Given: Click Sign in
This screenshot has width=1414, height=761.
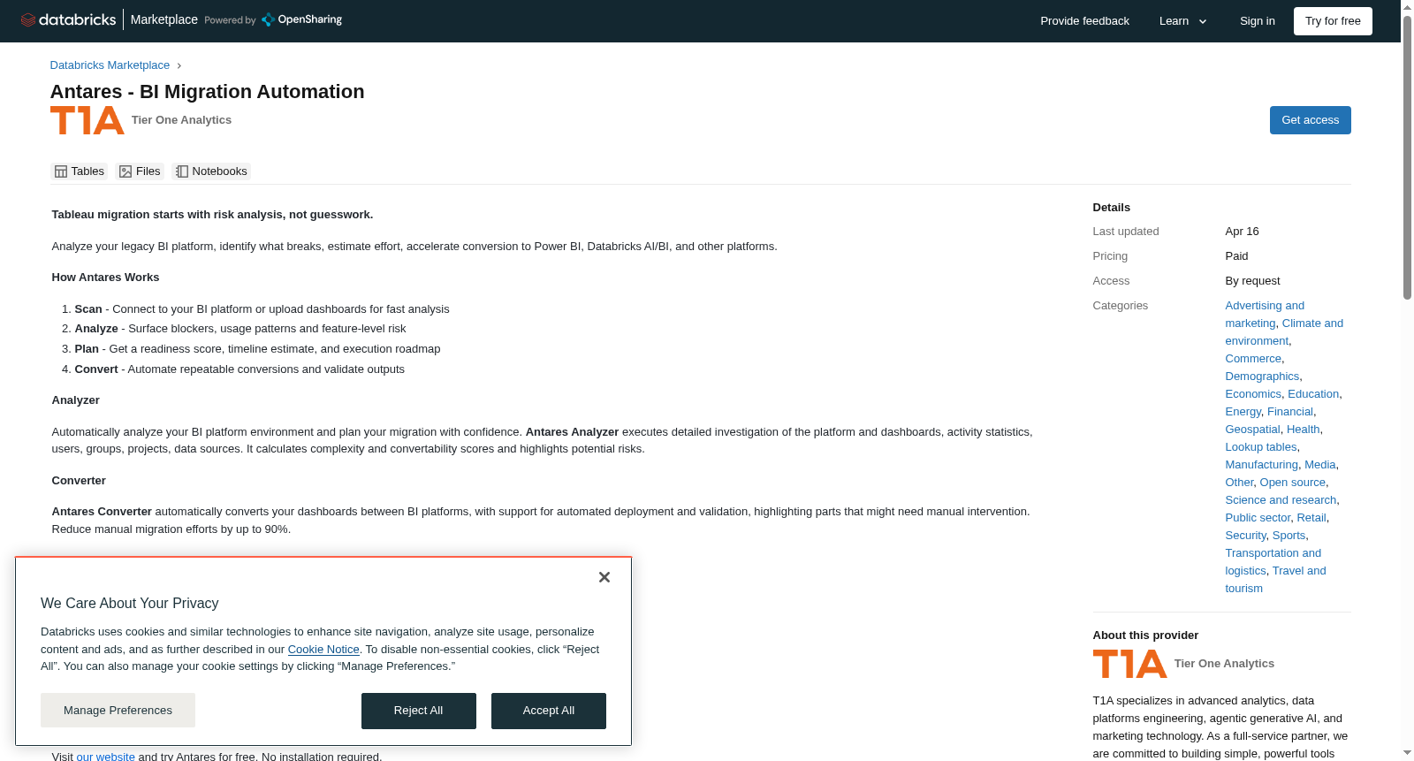Looking at the screenshot, I should coord(1257,21).
